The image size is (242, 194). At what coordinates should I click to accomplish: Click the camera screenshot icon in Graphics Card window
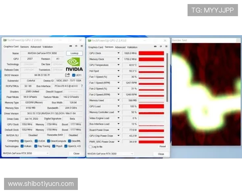tap(70, 46)
